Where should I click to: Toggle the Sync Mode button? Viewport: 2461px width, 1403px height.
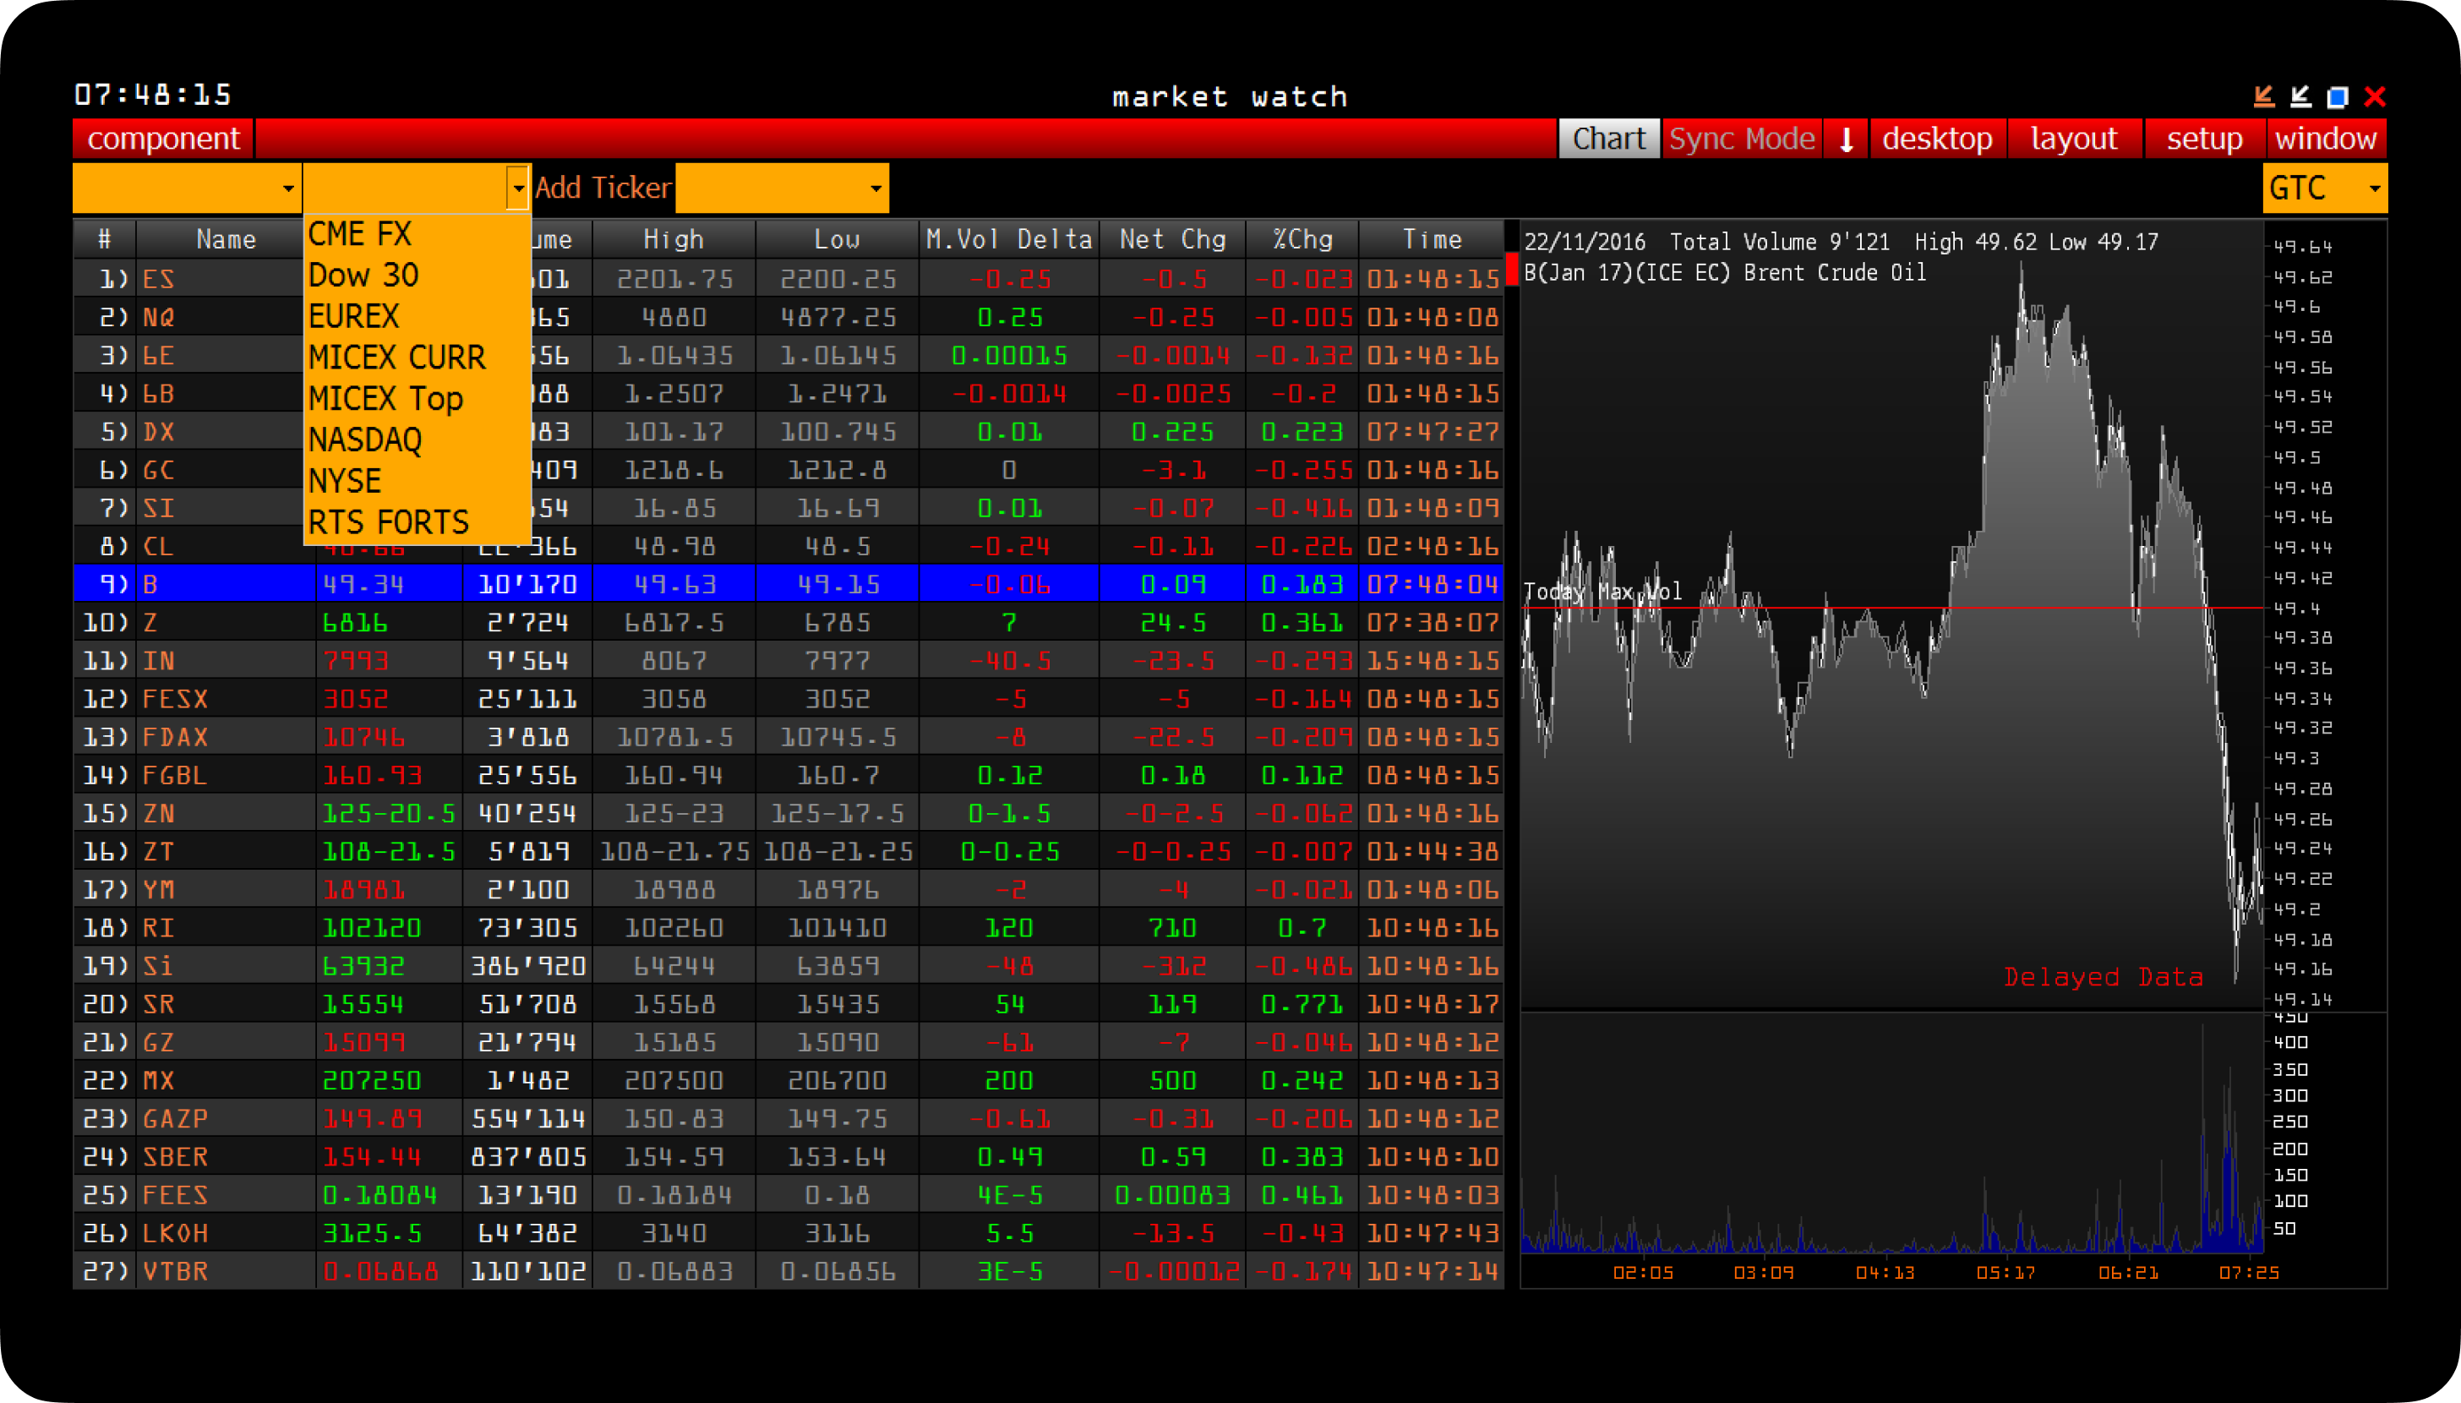coord(1742,139)
